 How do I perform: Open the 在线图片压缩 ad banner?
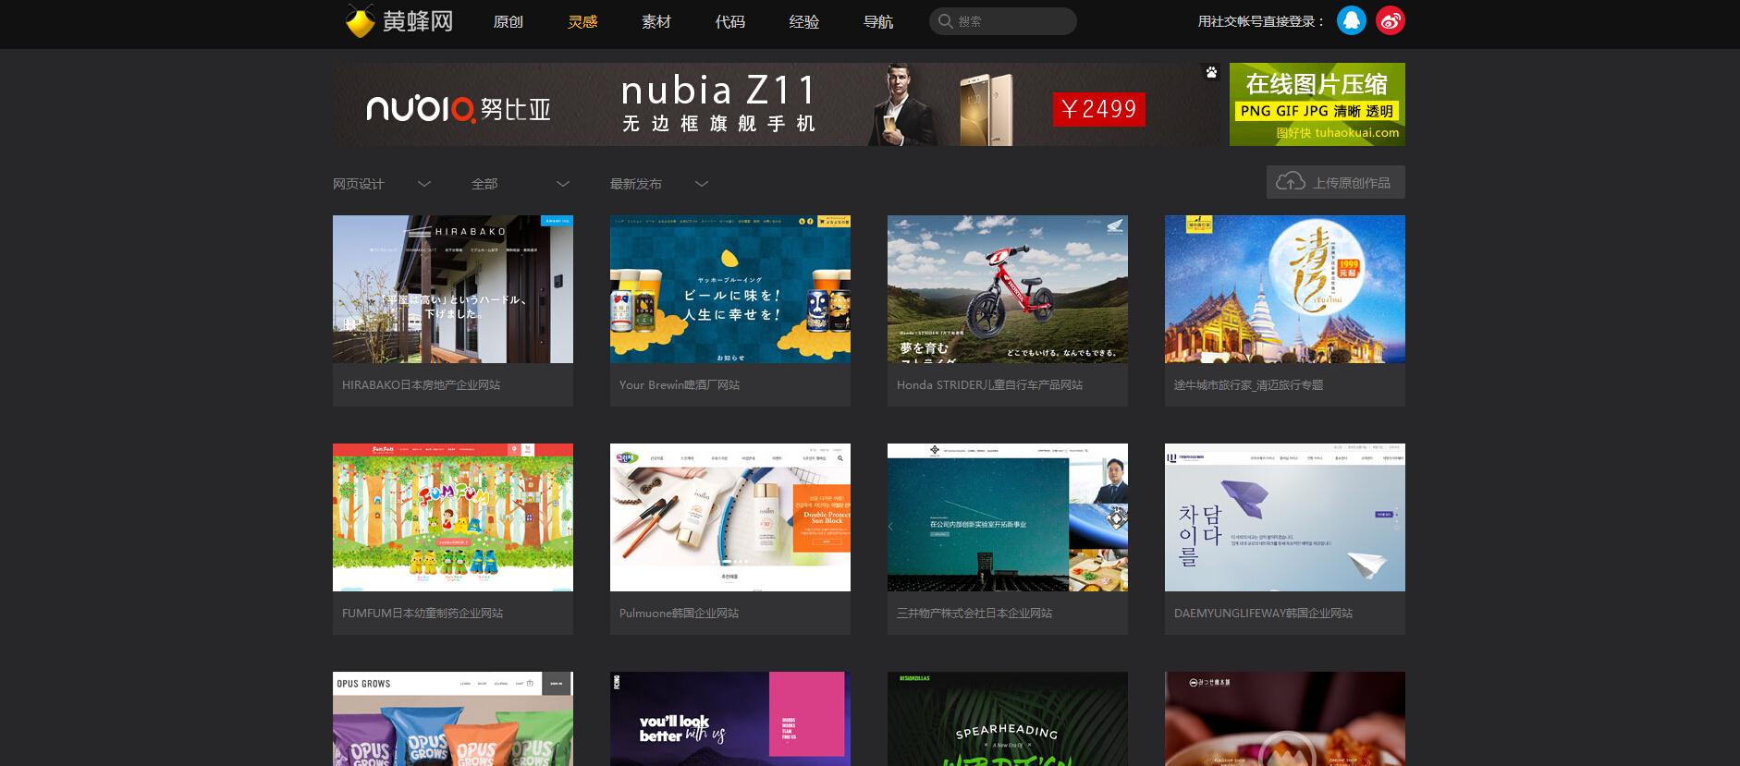point(1317,104)
